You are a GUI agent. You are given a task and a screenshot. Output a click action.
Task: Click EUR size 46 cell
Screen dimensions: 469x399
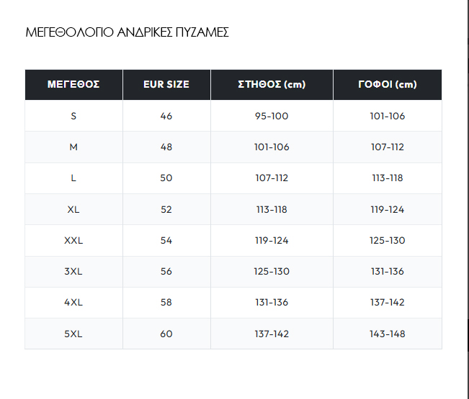pyautogui.click(x=166, y=116)
